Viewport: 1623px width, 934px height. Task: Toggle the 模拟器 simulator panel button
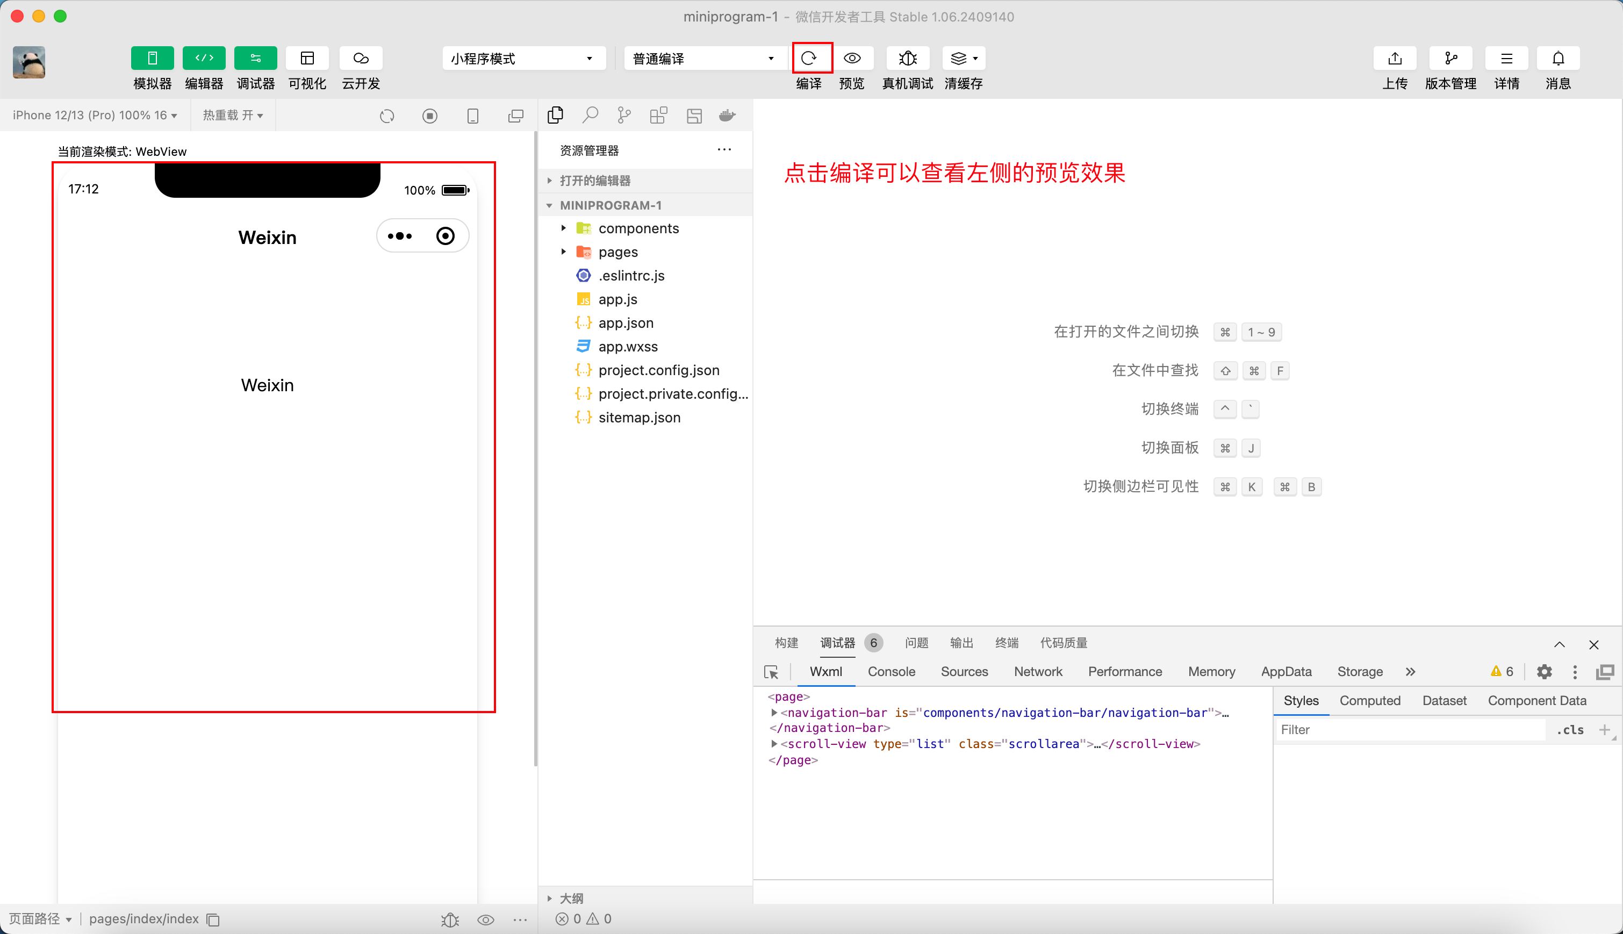click(152, 59)
